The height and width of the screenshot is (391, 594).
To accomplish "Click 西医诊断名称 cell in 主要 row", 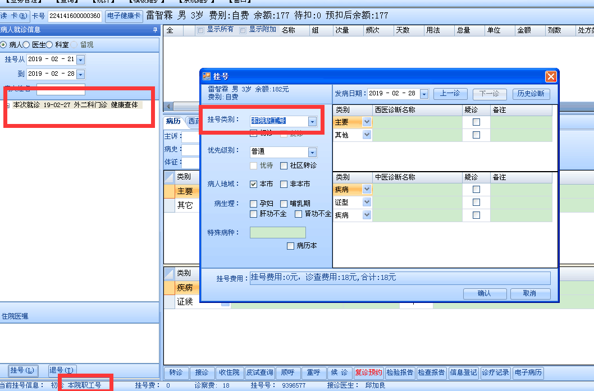I will [418, 122].
